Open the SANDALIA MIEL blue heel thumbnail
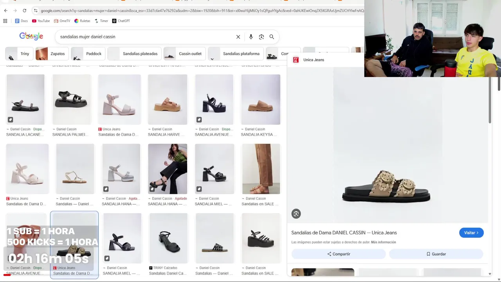Viewport: 501px width, 282px height. (122, 238)
